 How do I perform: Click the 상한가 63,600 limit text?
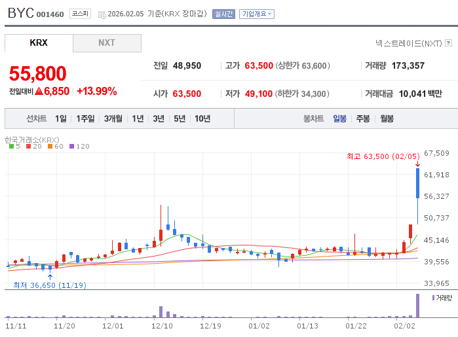click(x=303, y=65)
